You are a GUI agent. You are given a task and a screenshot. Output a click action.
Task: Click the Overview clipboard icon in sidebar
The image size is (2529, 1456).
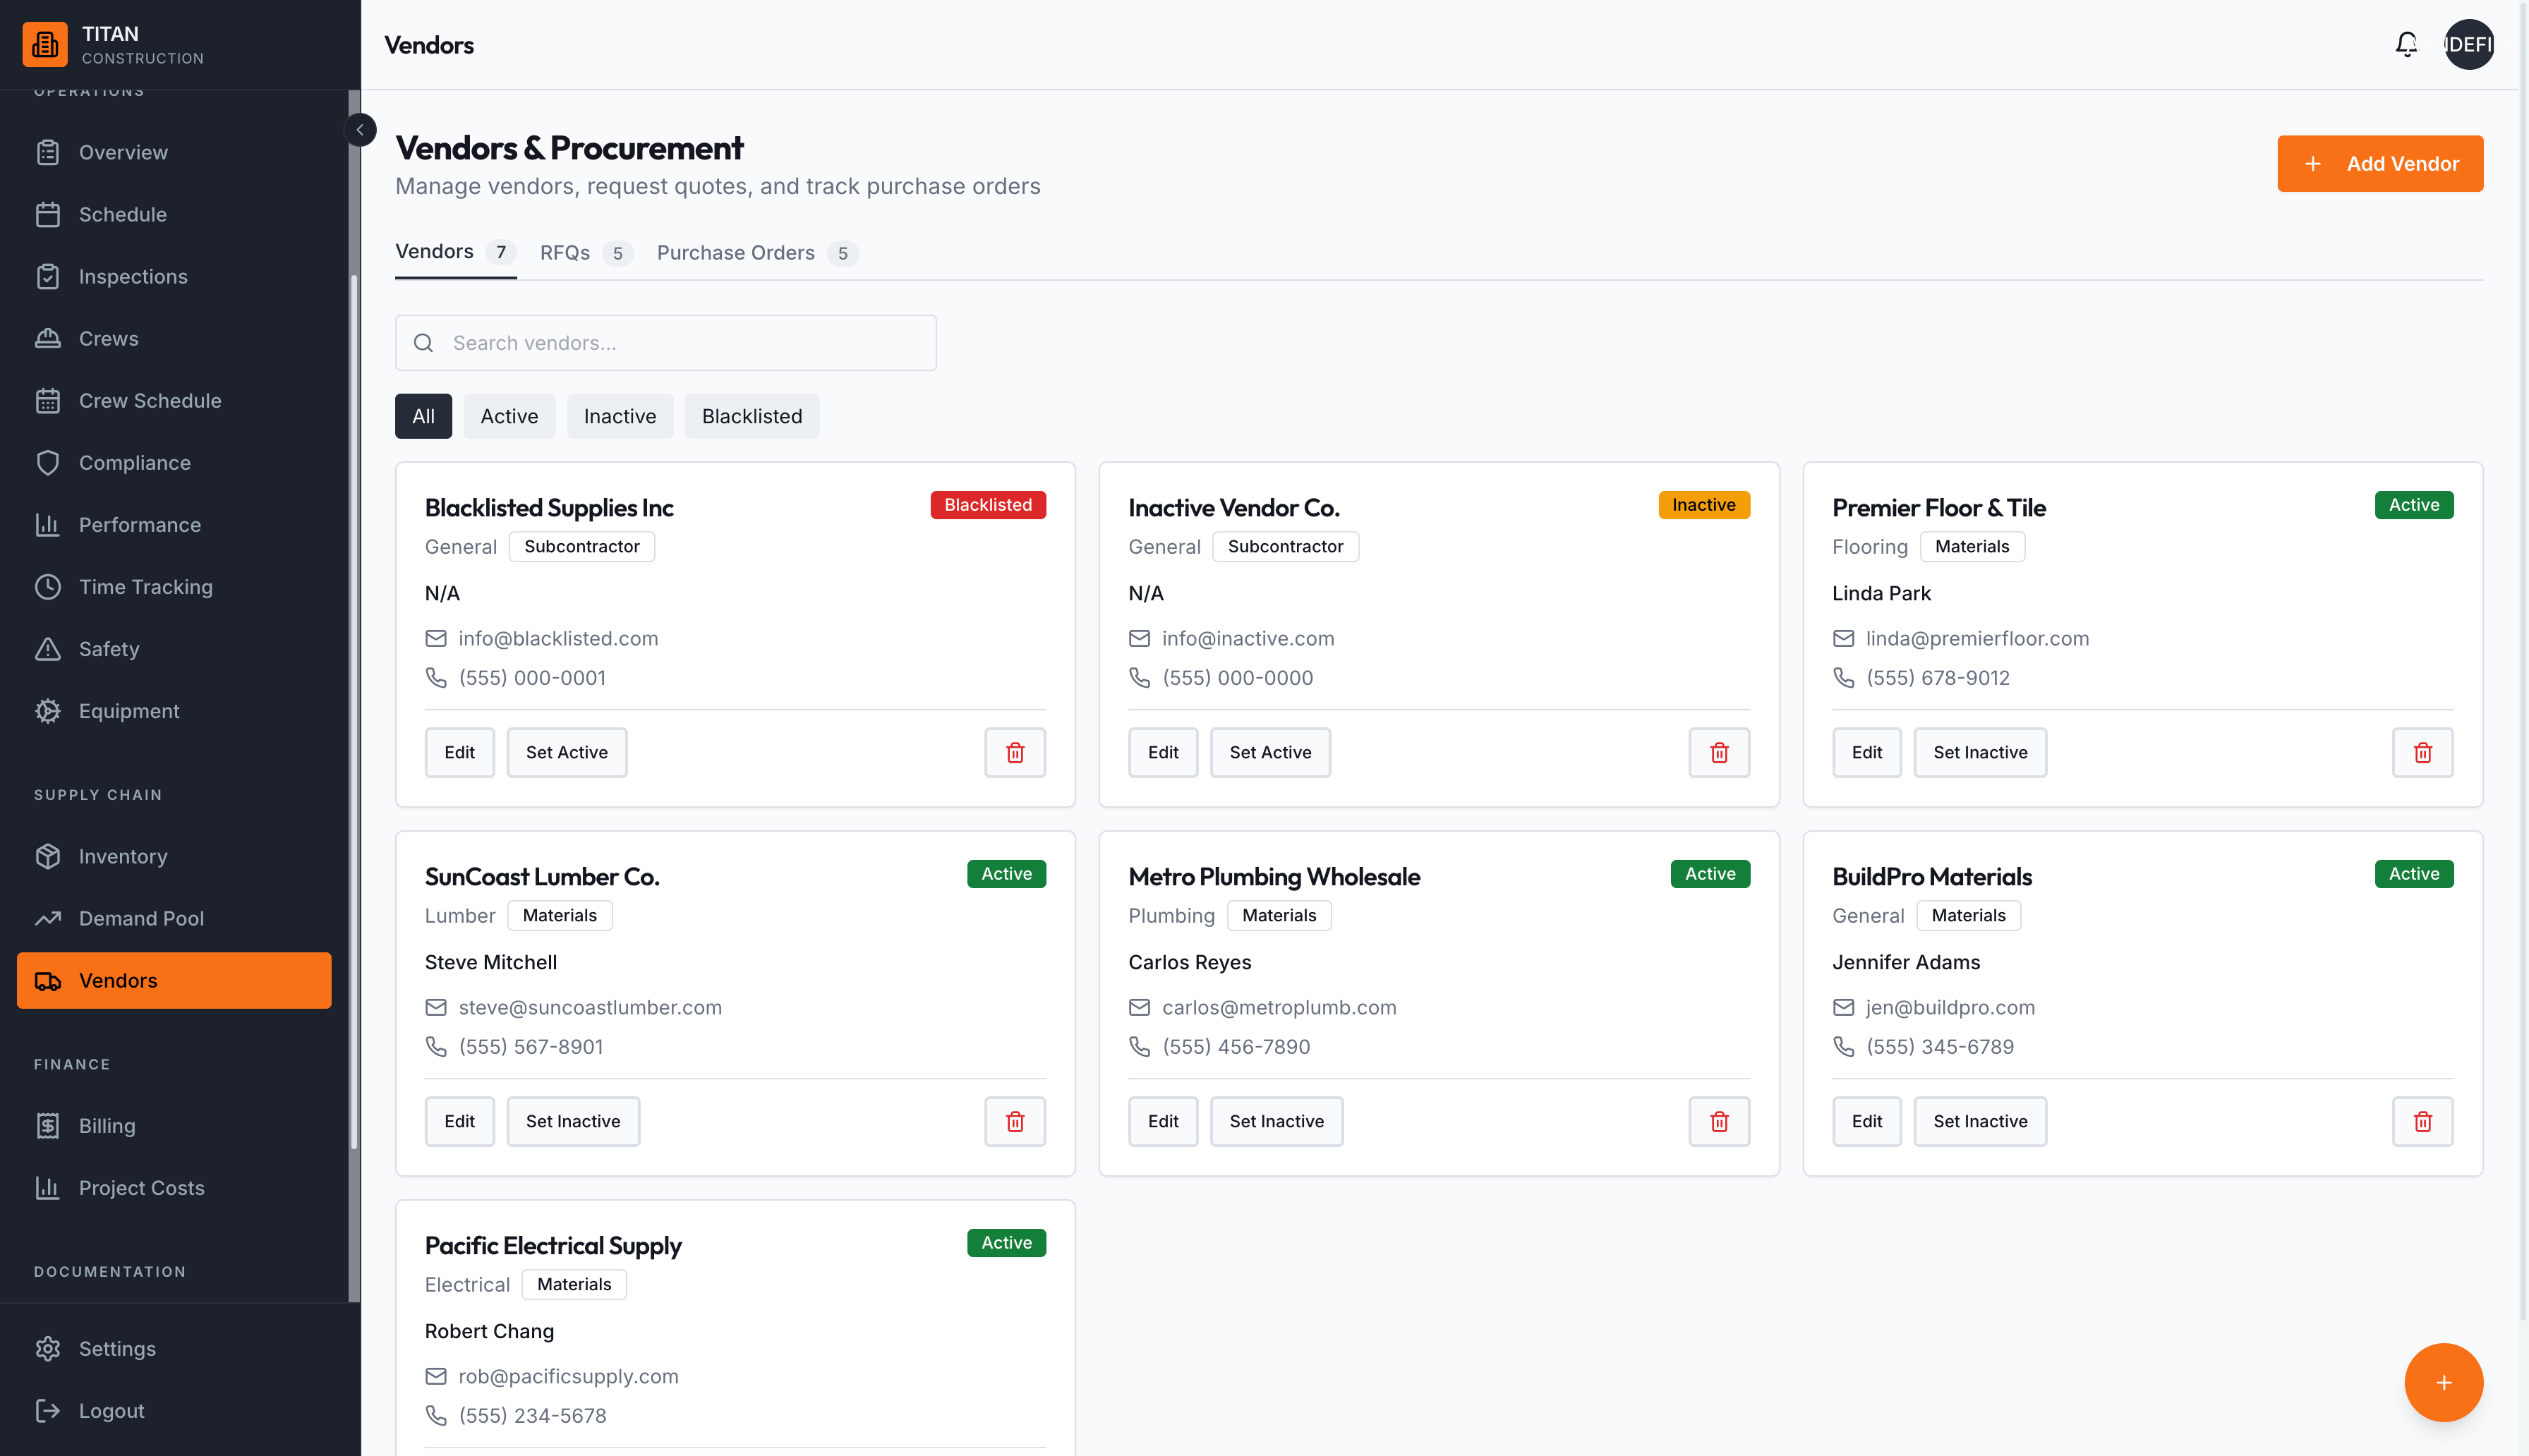[x=48, y=152]
